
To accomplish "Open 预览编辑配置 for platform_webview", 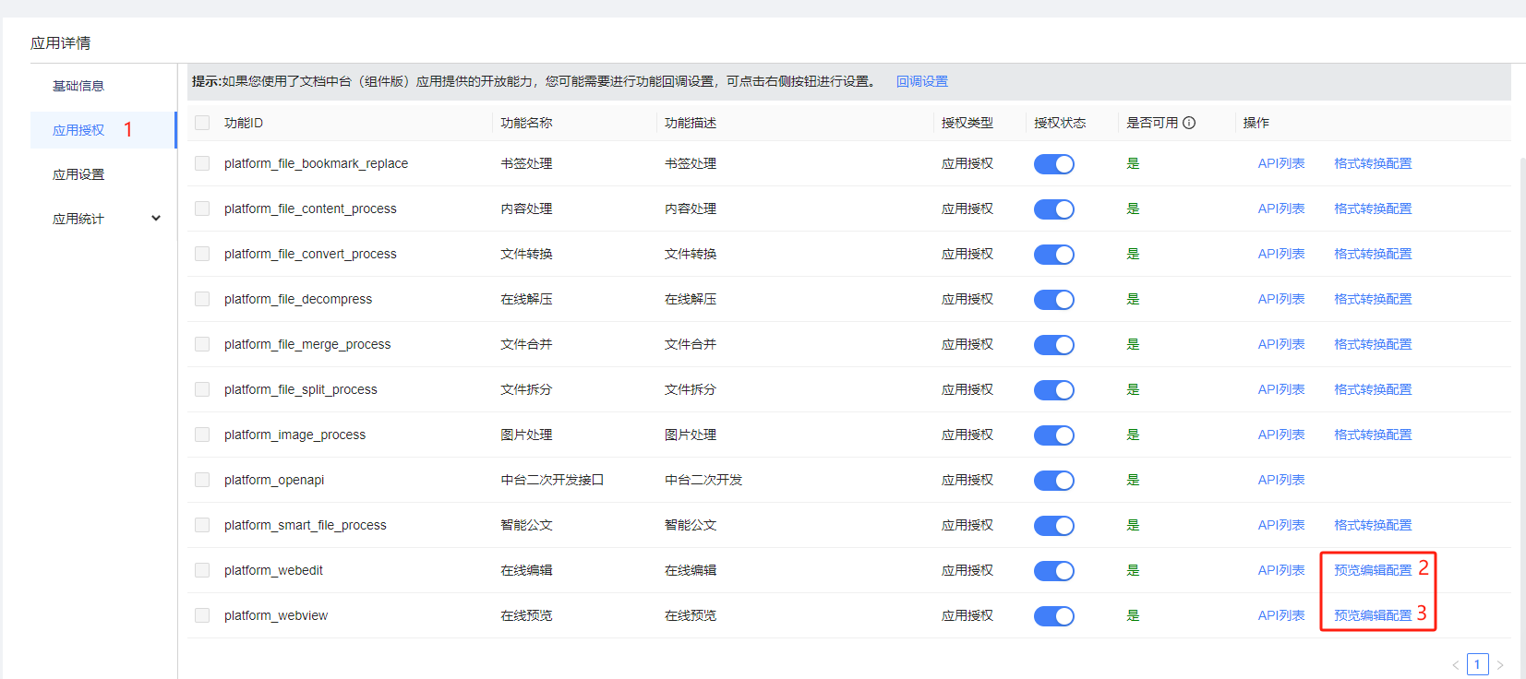I will point(1372,615).
